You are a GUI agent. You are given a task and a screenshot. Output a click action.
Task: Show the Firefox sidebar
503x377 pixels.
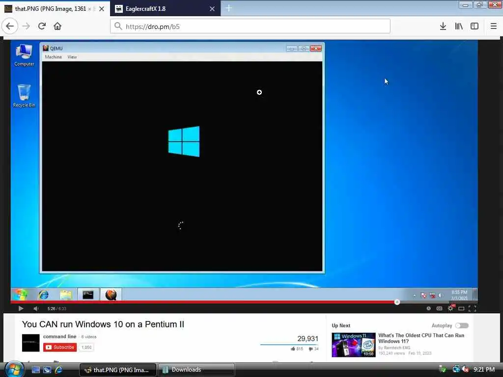pos(475,27)
